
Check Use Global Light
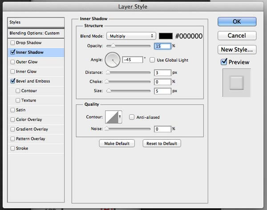pyautogui.click(x=152, y=60)
